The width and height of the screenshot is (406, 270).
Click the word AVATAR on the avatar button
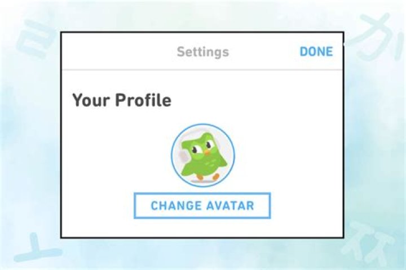[x=230, y=206]
